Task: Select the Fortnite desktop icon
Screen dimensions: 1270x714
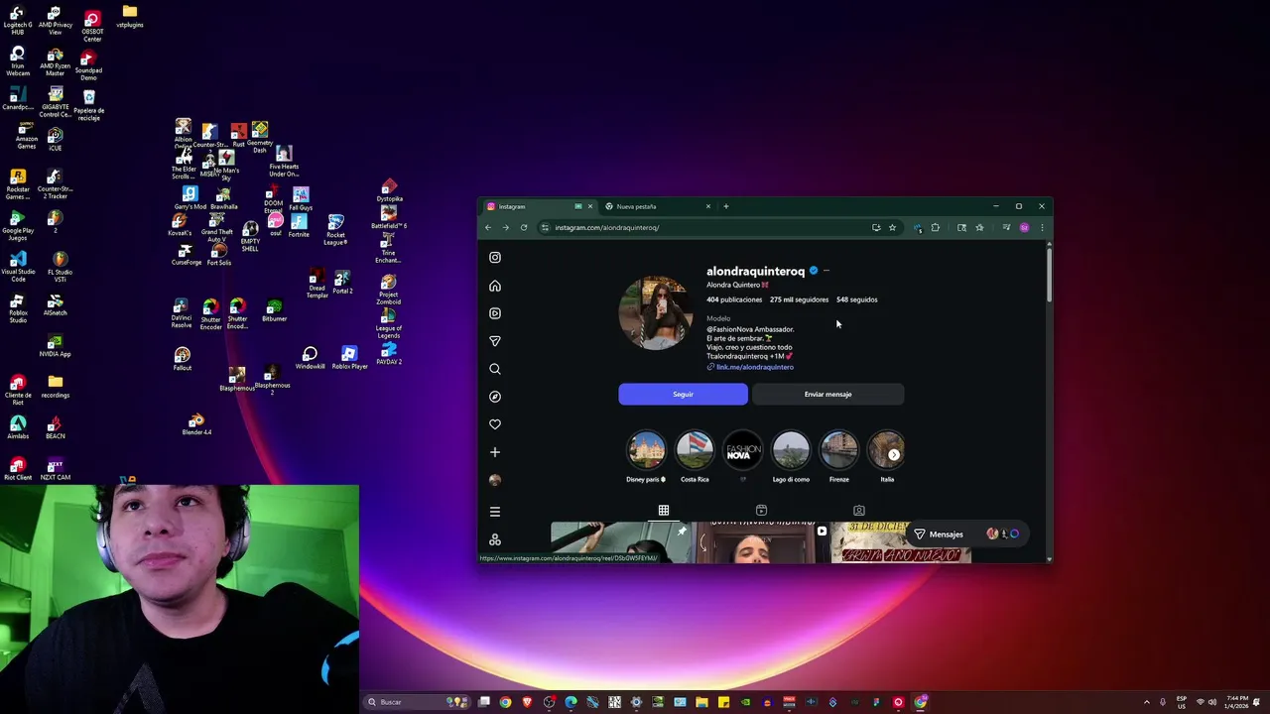Action: 299,226
